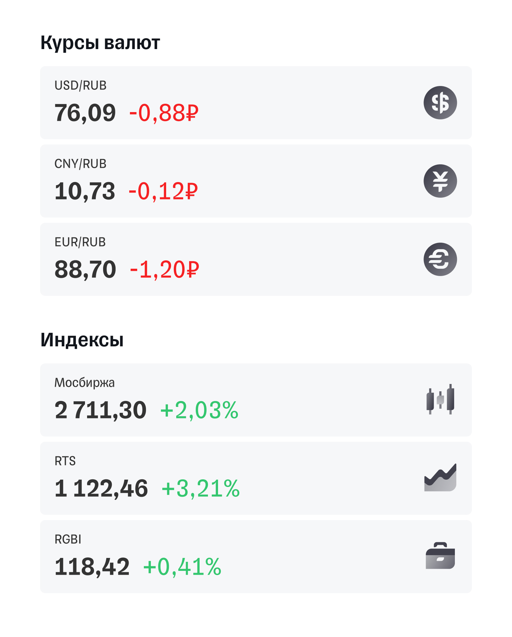The height and width of the screenshot is (637, 512).
Task: Click the RTS index name
Action: [65, 461]
